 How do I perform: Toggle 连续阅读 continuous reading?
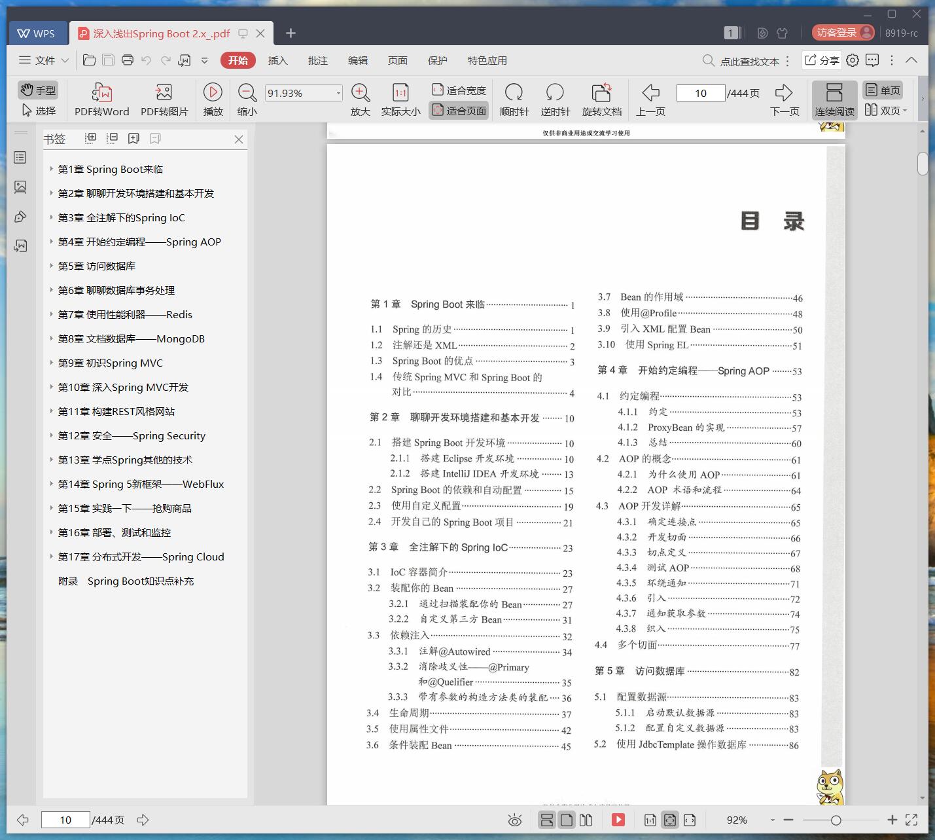pyautogui.click(x=834, y=100)
